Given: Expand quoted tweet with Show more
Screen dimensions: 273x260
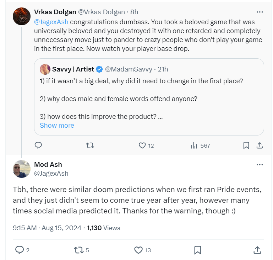Looking at the screenshot, I should [57, 125].
